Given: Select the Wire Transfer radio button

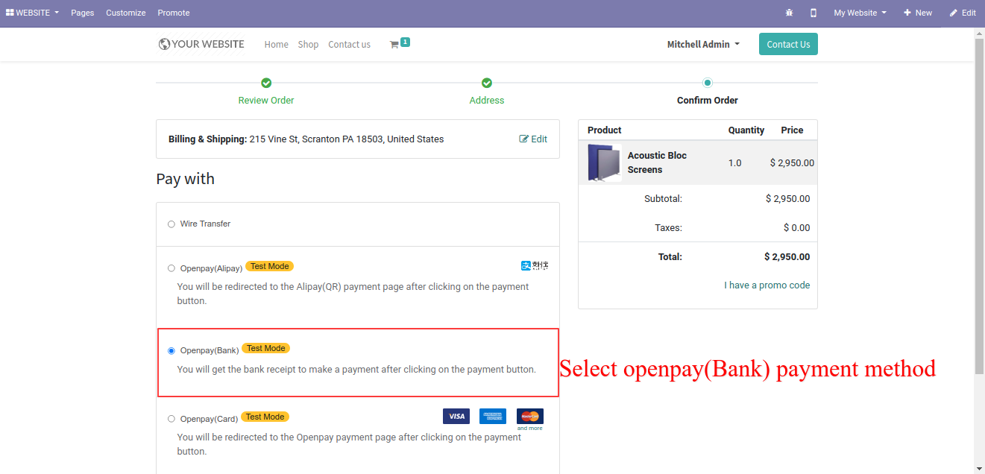Looking at the screenshot, I should pyautogui.click(x=171, y=224).
